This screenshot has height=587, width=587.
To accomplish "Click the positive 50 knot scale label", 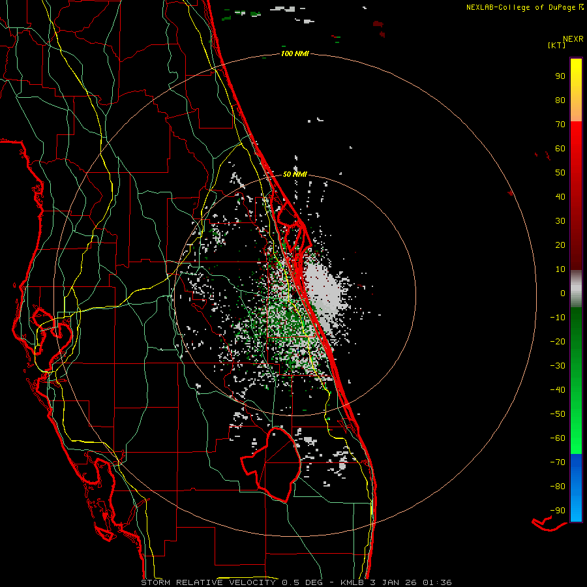I will click(560, 173).
